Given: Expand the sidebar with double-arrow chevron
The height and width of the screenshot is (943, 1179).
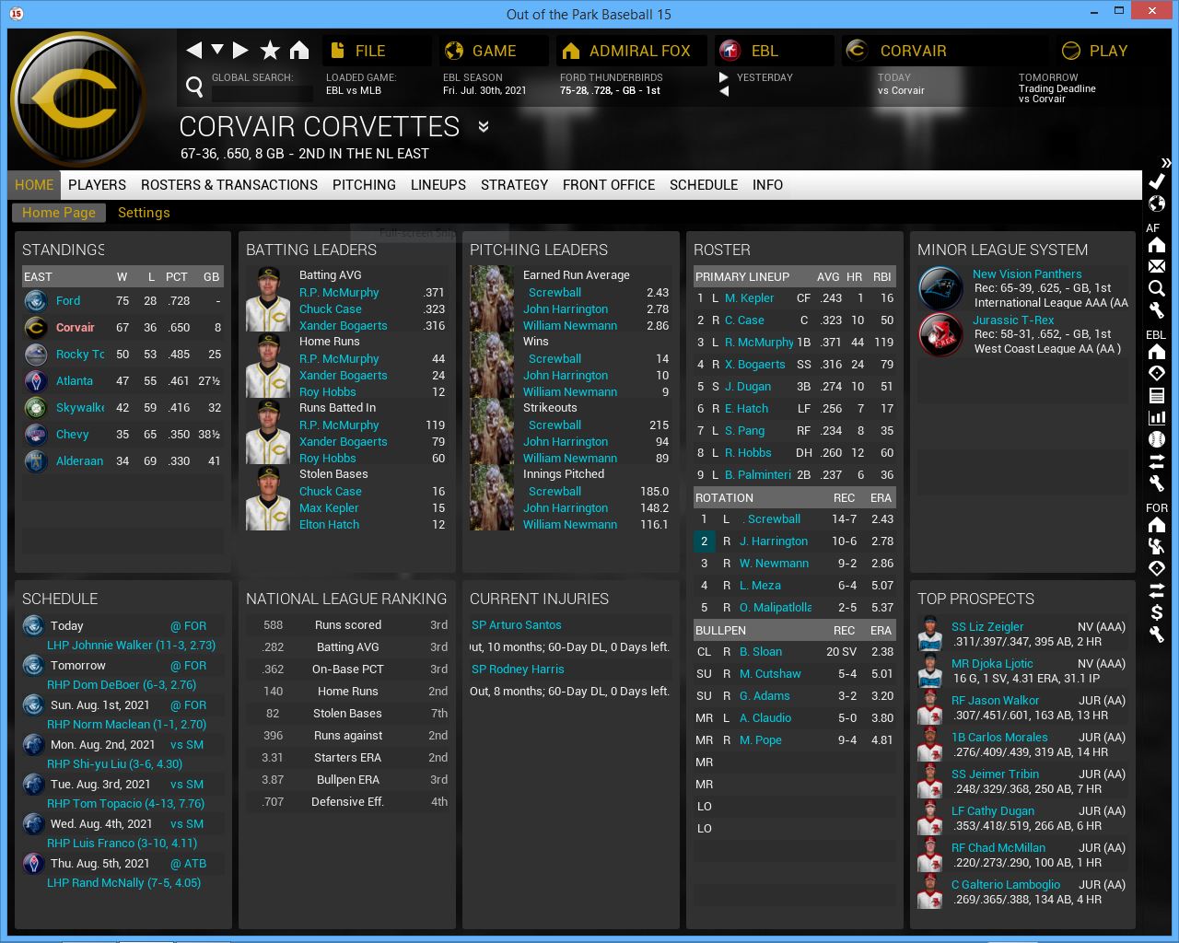Looking at the screenshot, I should 1165,163.
